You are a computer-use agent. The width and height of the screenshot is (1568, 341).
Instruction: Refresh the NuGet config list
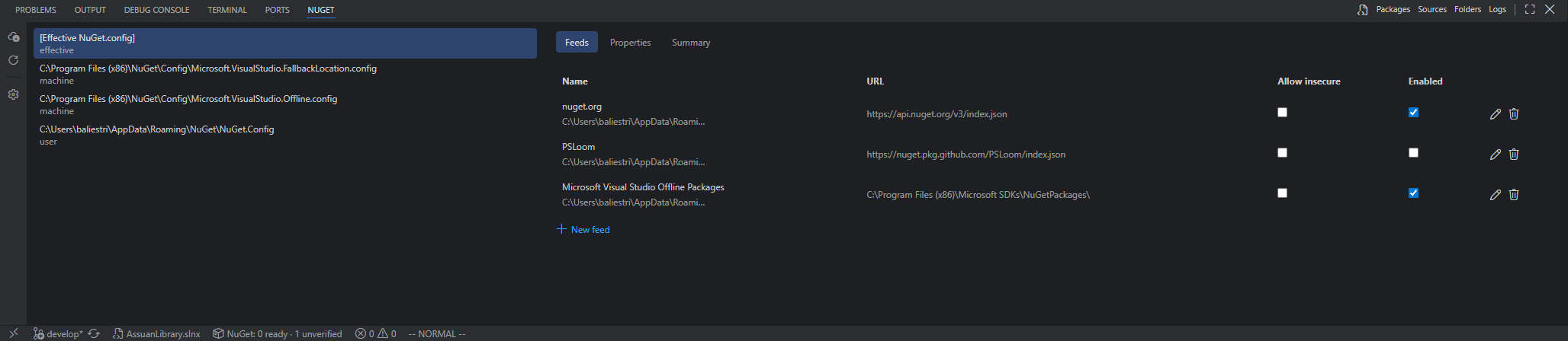pos(13,60)
